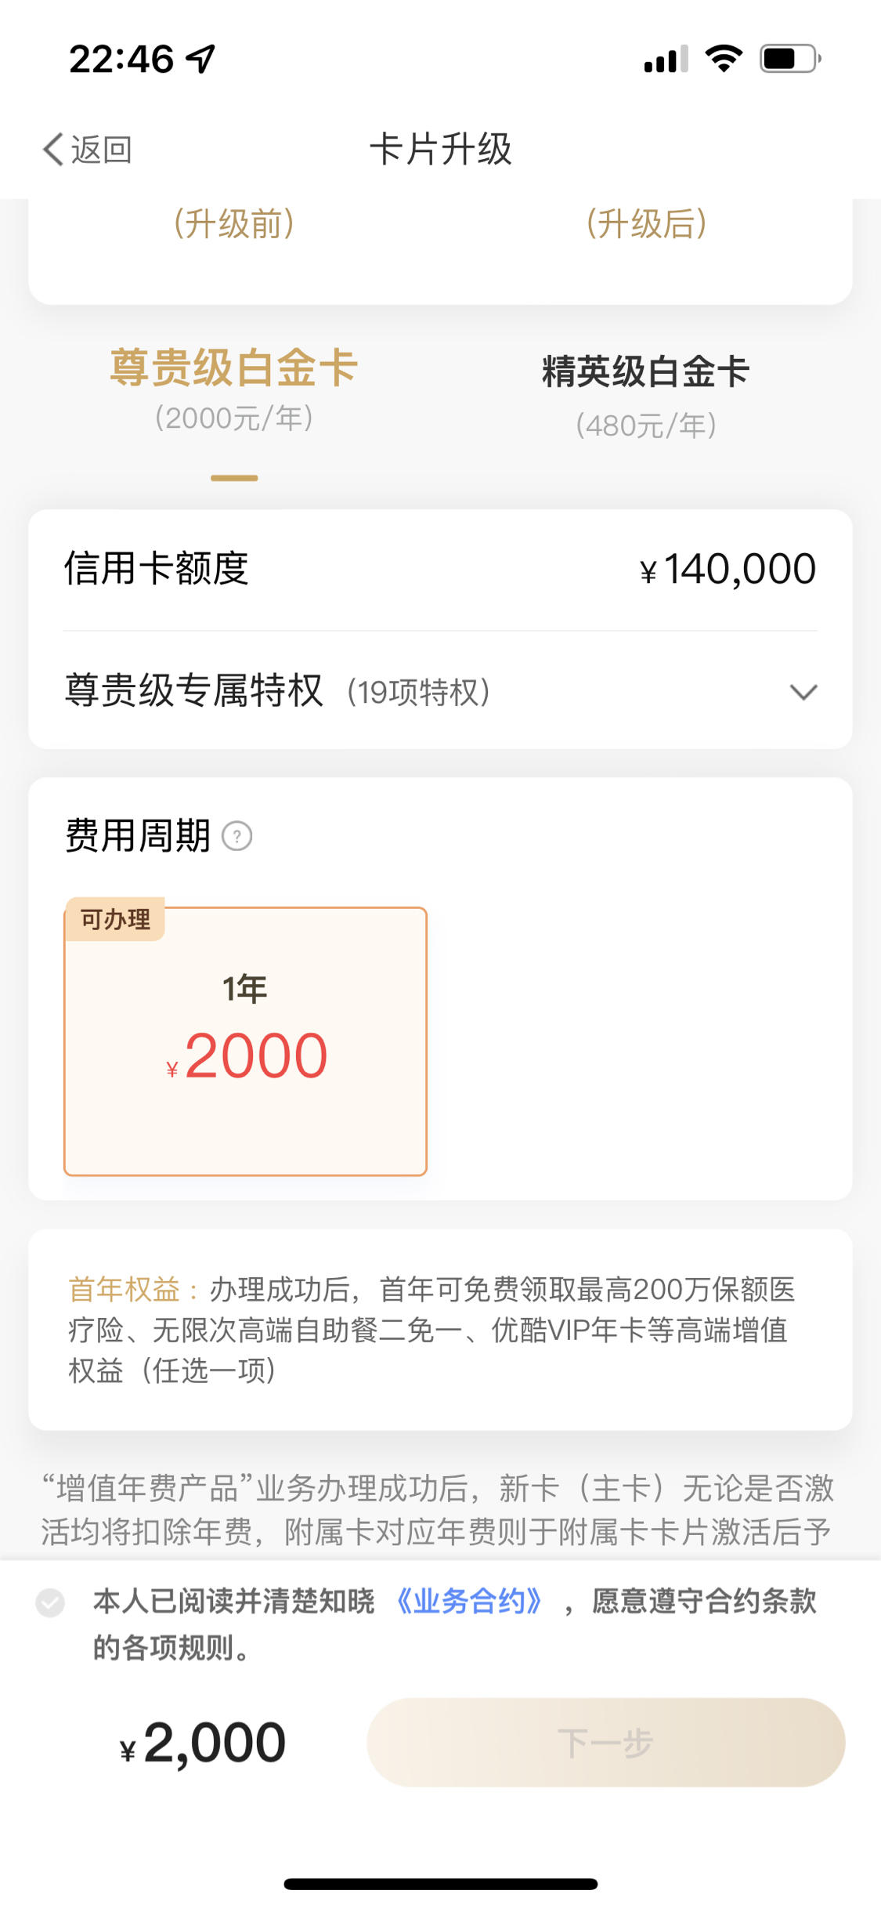
Task: Tap the ¥2,000 total amount at bottom
Action: (203, 1743)
